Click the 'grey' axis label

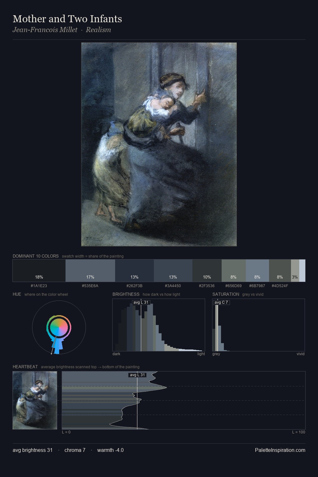tap(216, 354)
